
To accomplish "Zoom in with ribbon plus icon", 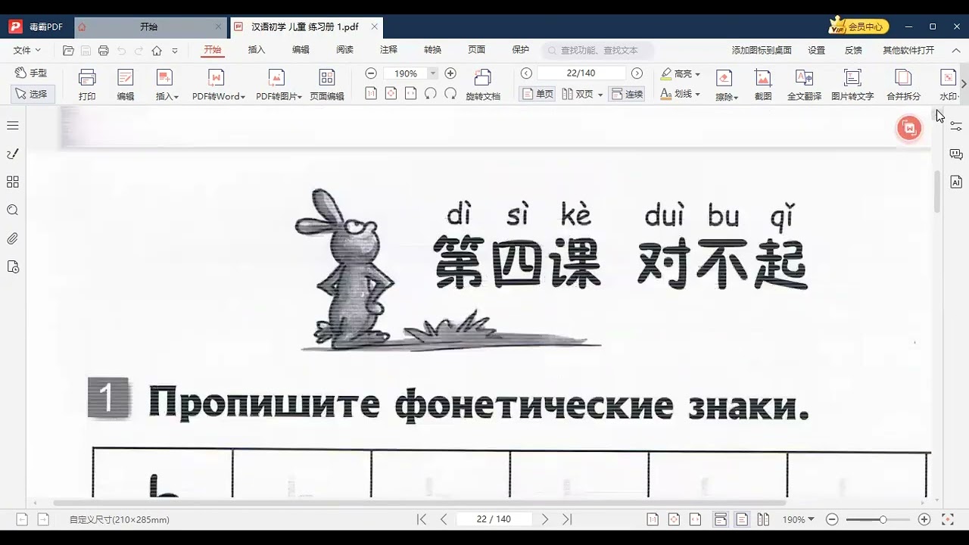I will click(450, 73).
